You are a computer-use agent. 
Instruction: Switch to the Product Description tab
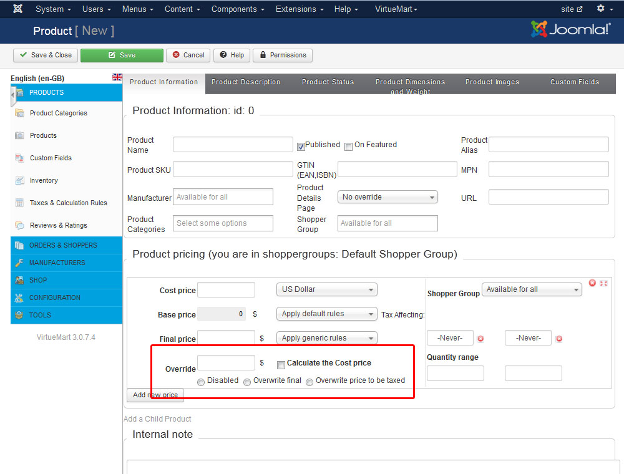click(246, 82)
